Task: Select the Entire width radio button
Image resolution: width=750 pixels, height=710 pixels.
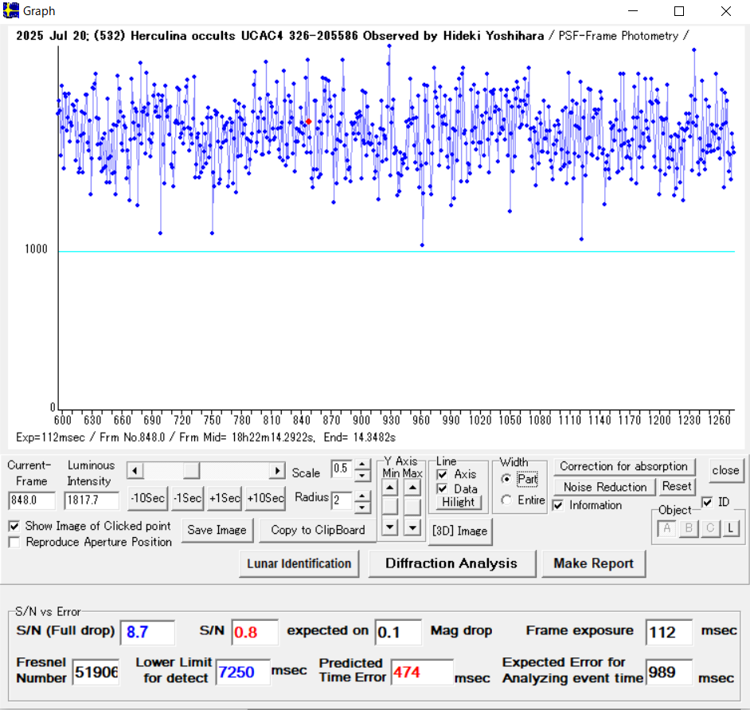Action: point(506,500)
